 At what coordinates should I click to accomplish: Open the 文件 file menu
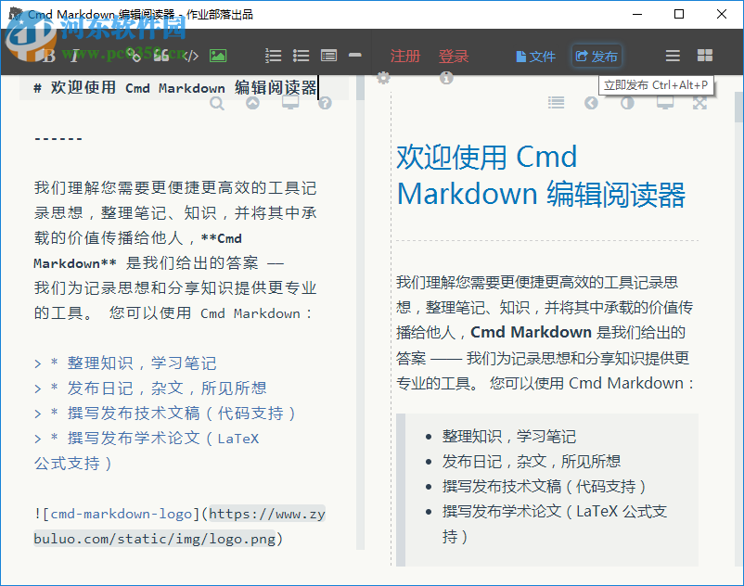point(535,56)
